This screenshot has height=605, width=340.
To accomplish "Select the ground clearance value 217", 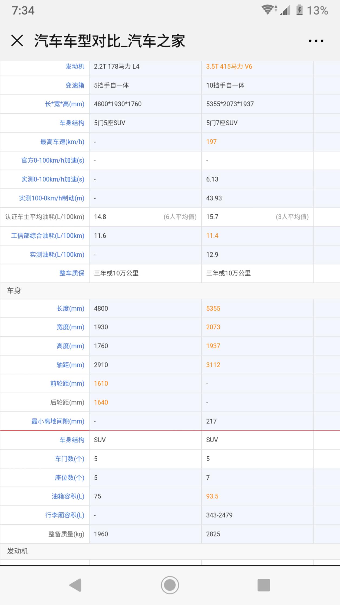I will coord(211,421).
